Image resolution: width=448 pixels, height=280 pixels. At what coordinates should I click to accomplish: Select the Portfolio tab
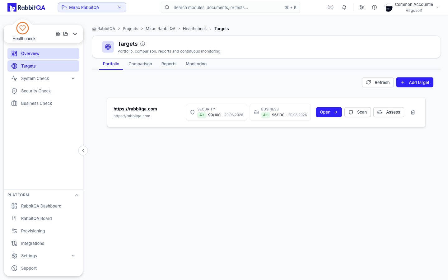pos(111,64)
